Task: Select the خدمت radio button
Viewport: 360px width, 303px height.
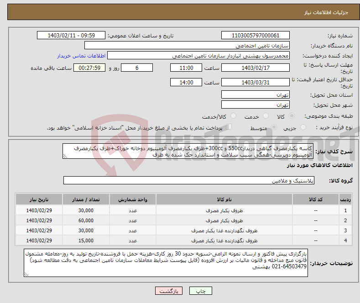Action: [x=266, y=116]
